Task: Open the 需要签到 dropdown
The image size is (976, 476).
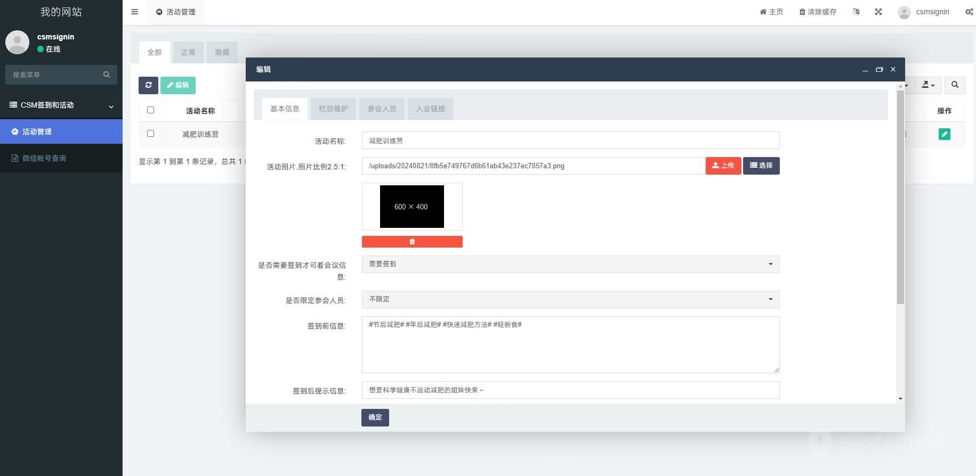Action: coord(570,264)
